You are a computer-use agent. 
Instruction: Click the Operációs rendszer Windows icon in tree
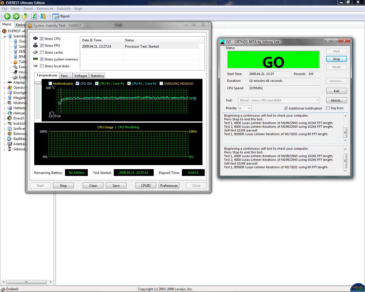tap(10, 88)
